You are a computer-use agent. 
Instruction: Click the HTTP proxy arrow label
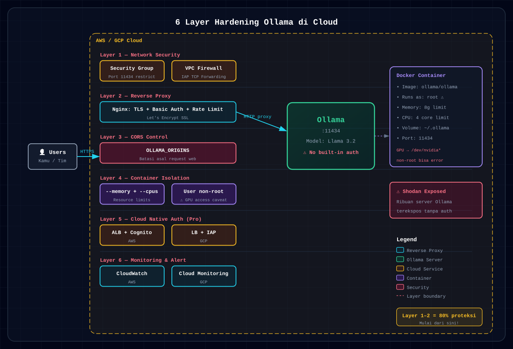pyautogui.click(x=257, y=117)
